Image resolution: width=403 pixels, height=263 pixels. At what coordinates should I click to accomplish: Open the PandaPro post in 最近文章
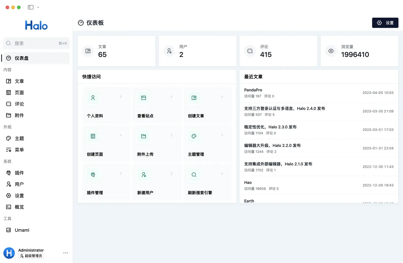[x=253, y=90]
